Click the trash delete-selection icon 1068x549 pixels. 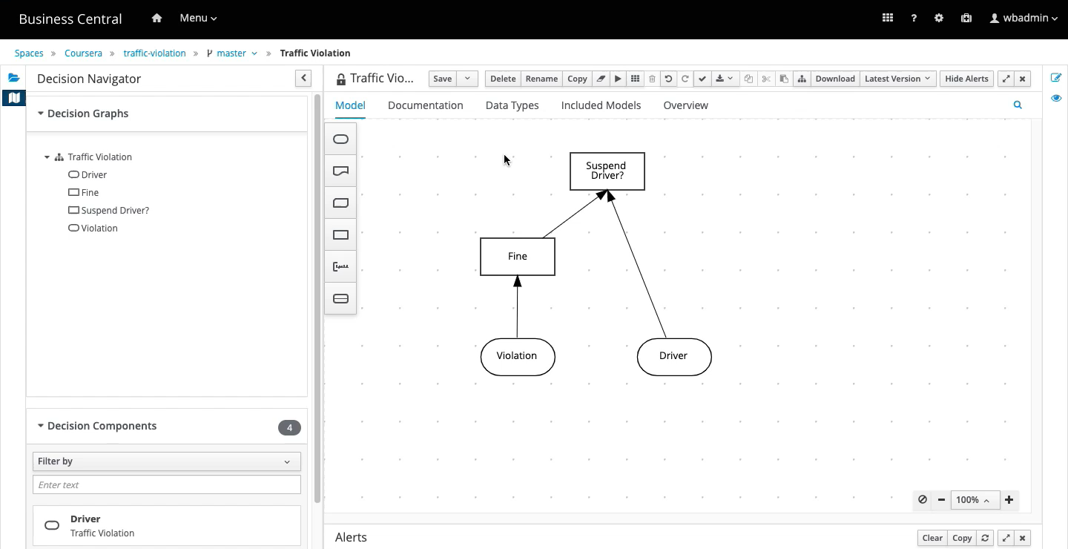coord(652,79)
